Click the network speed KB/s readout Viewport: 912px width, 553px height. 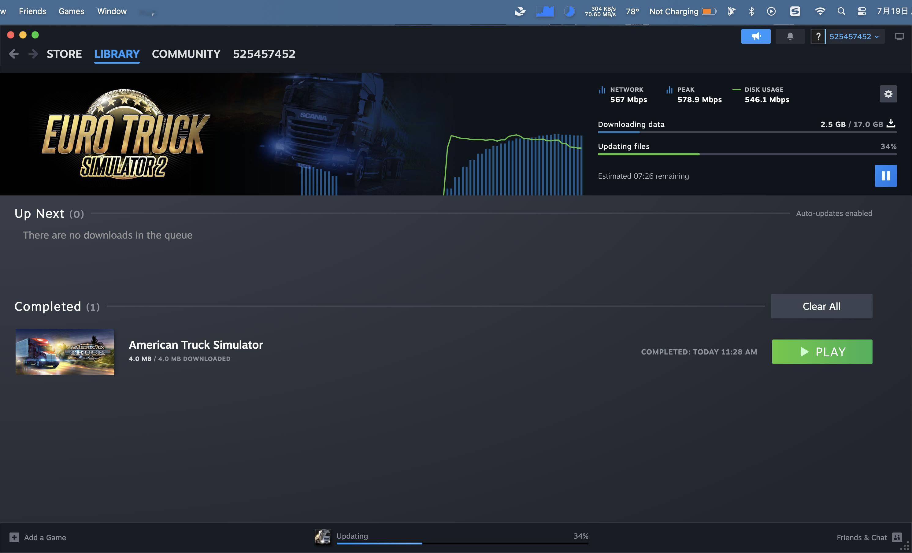(600, 12)
